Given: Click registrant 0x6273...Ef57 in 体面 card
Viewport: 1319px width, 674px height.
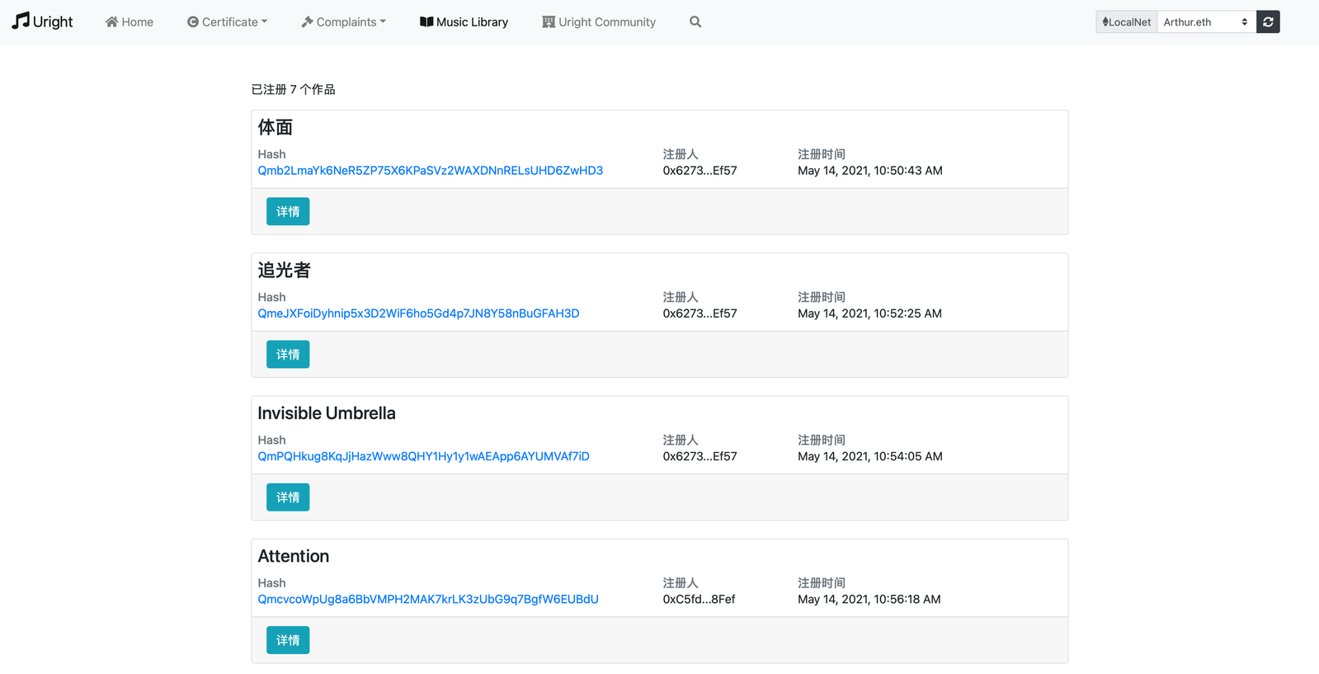Looking at the screenshot, I should [x=700, y=171].
